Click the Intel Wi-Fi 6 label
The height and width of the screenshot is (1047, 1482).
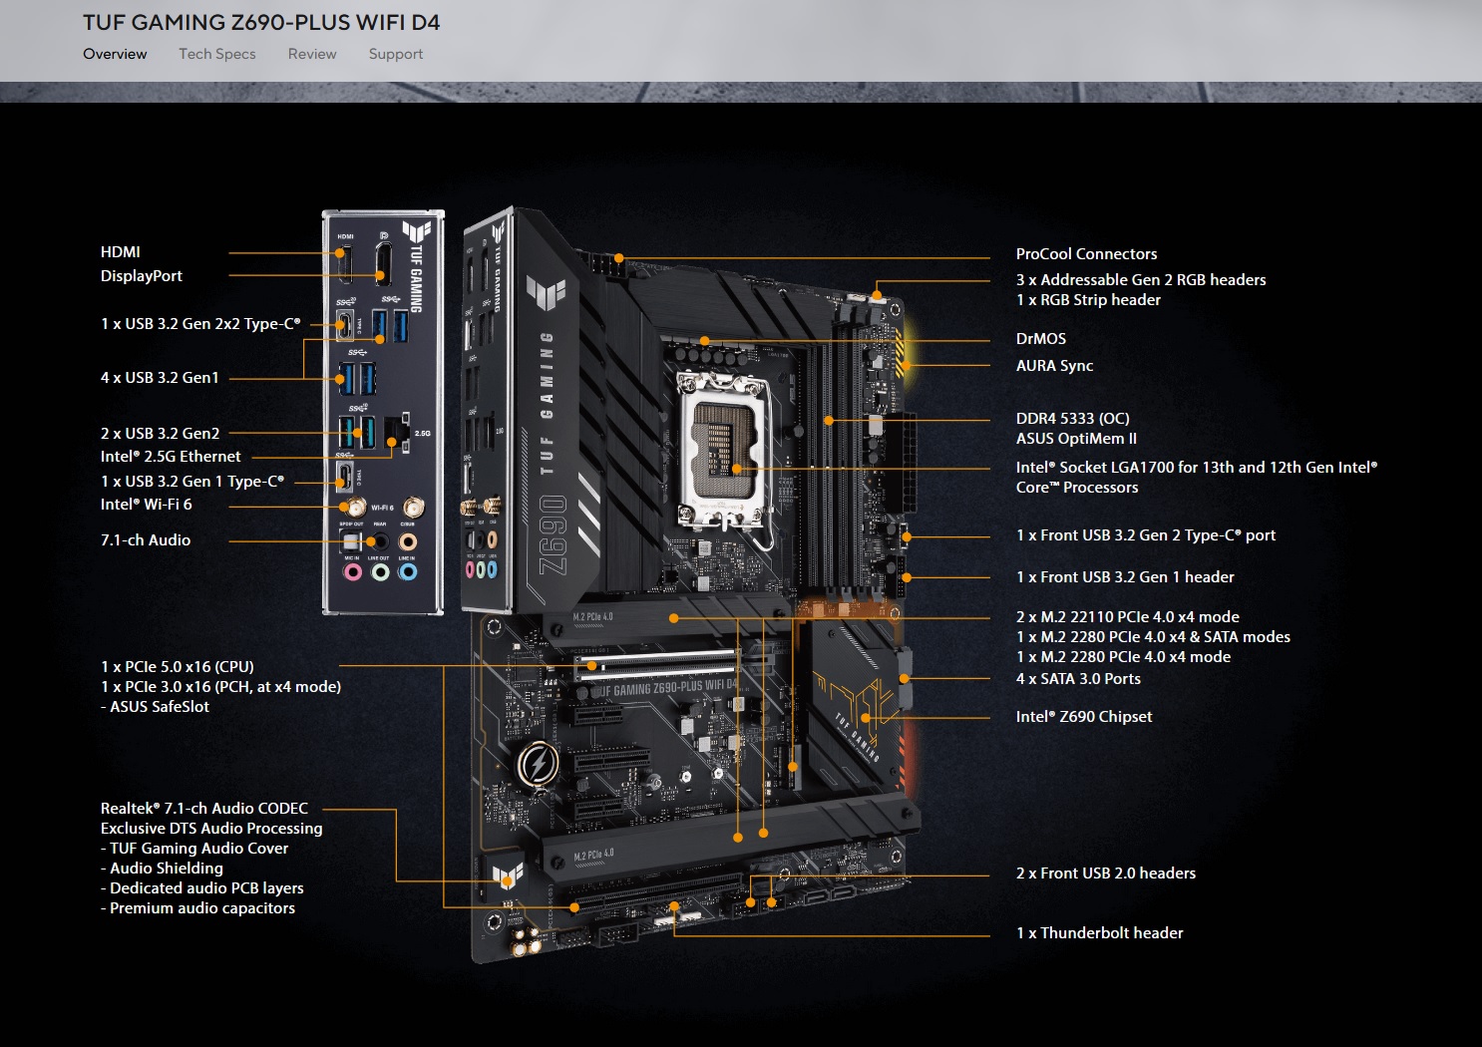[x=147, y=505]
